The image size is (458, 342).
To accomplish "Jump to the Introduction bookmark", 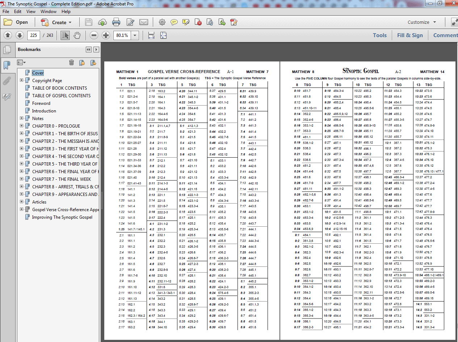I will (44, 111).
